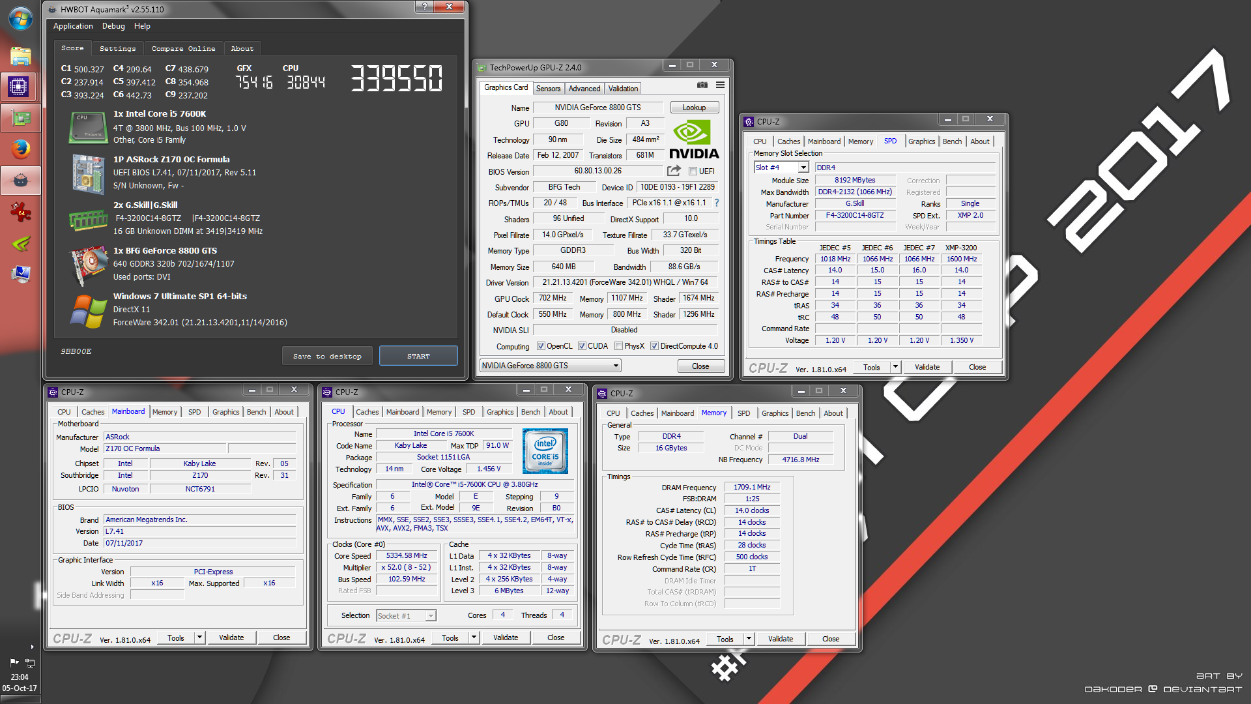Image resolution: width=1251 pixels, height=704 pixels.
Task: Open Settings tab in Aquamark
Action: tap(117, 48)
